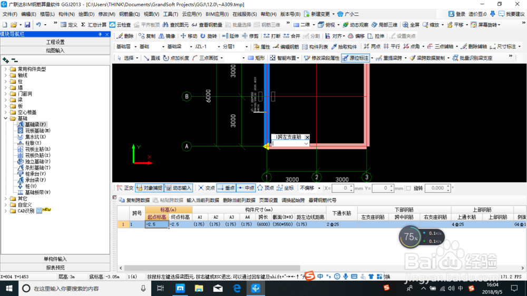Start 动态观察 dynamic orbit view
Image resolution: width=527 pixels, height=296 pixels.
click(355, 25)
